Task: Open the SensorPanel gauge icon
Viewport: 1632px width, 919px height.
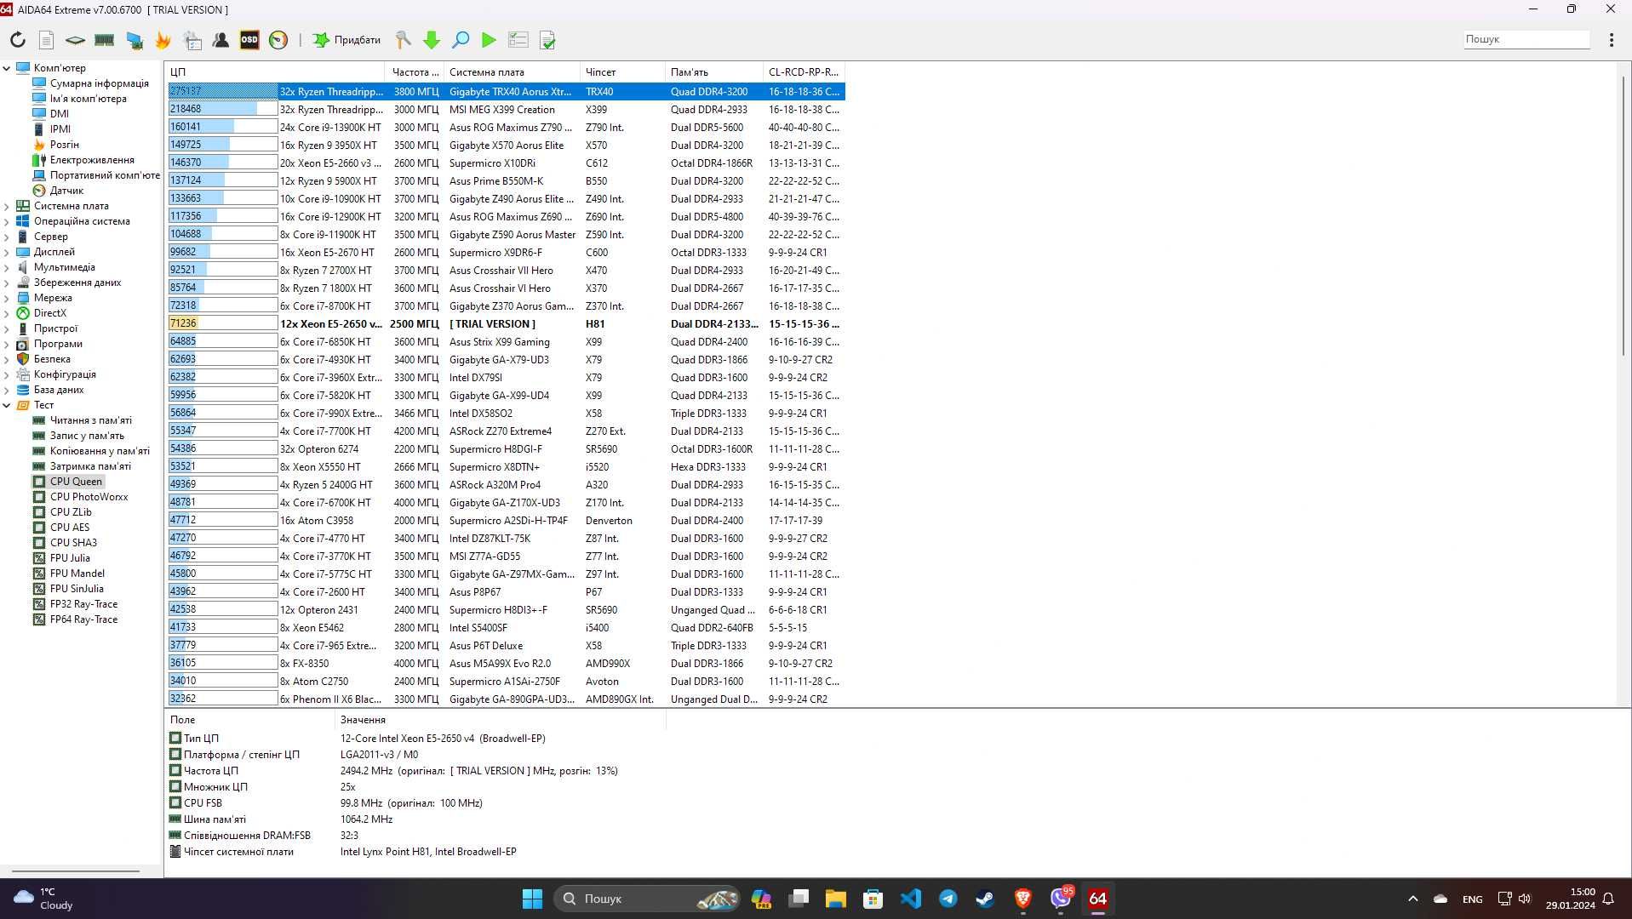Action: (278, 40)
